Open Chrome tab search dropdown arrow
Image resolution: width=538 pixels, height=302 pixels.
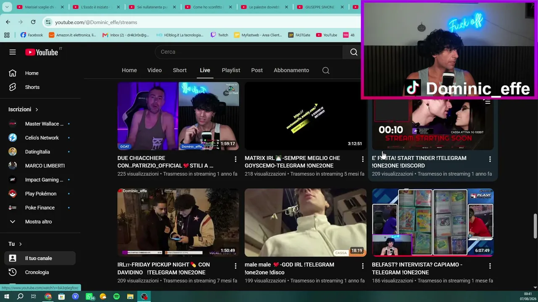point(7,7)
